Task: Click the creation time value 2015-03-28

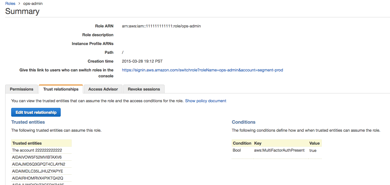Action: (142, 61)
